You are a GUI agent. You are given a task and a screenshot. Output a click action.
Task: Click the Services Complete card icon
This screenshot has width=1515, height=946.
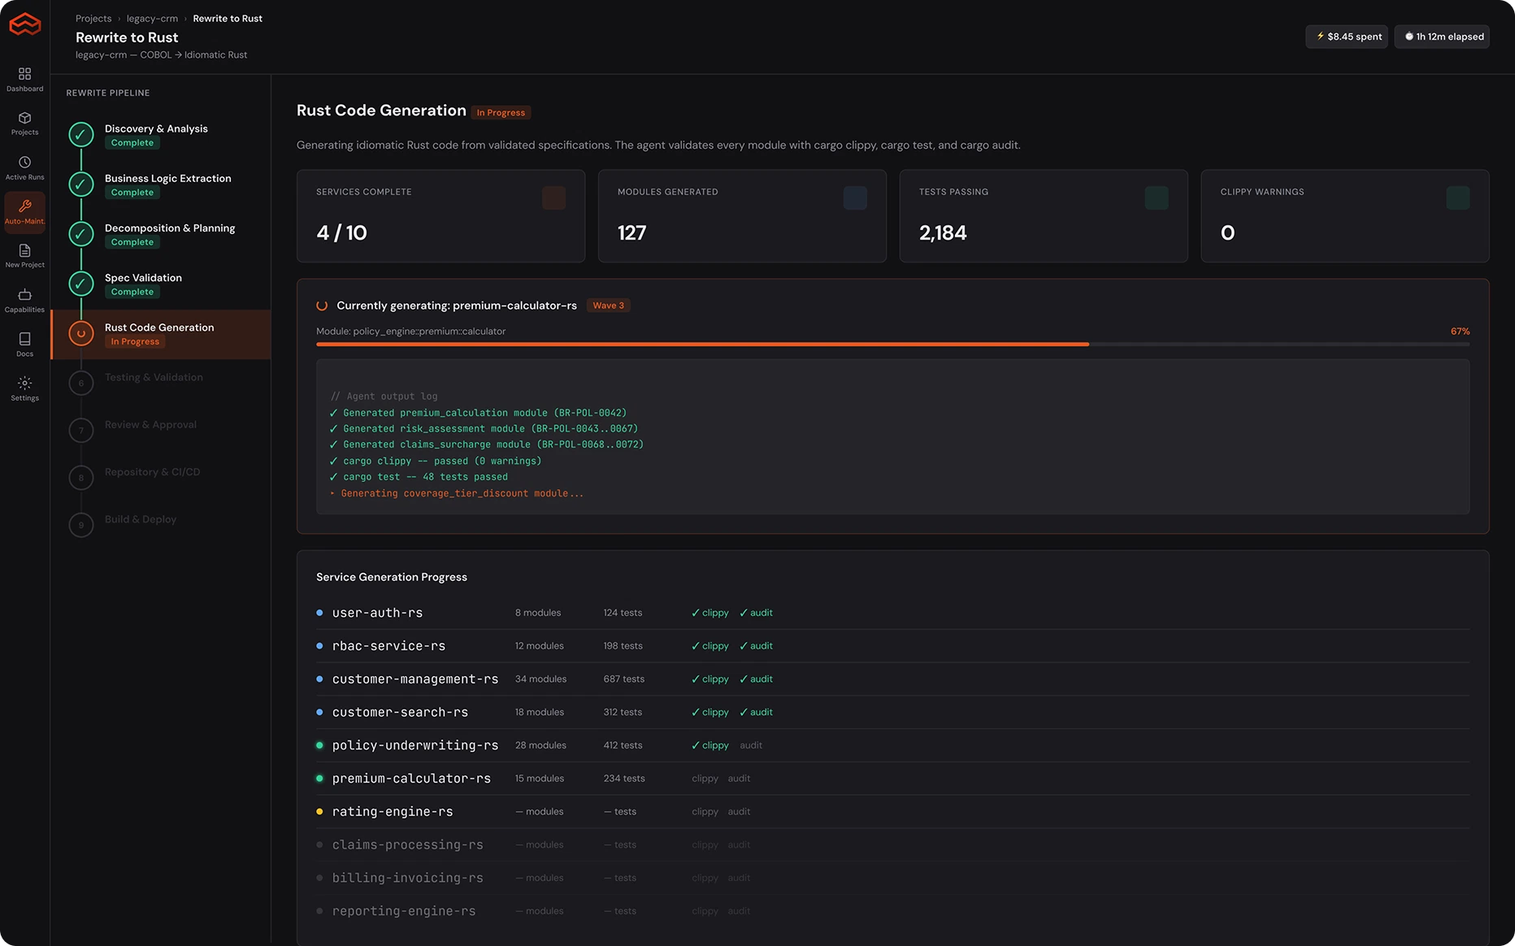pos(553,197)
